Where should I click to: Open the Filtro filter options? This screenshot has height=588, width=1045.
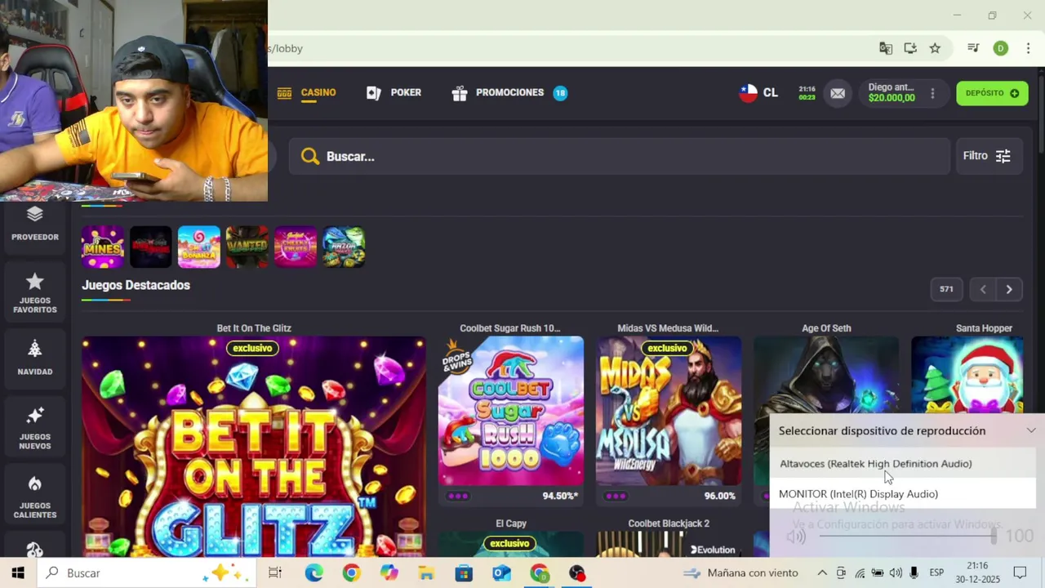coord(987,156)
